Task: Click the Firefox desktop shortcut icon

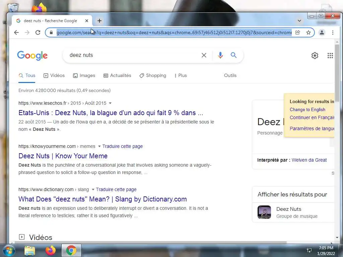Action: click(40, 8)
